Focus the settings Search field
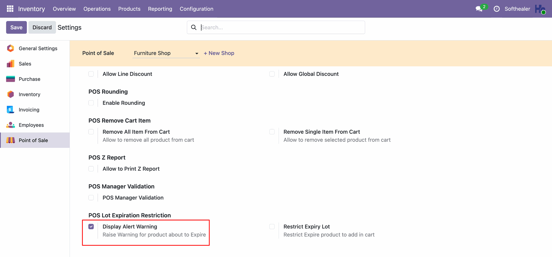The width and height of the screenshot is (552, 257). pyautogui.click(x=276, y=27)
